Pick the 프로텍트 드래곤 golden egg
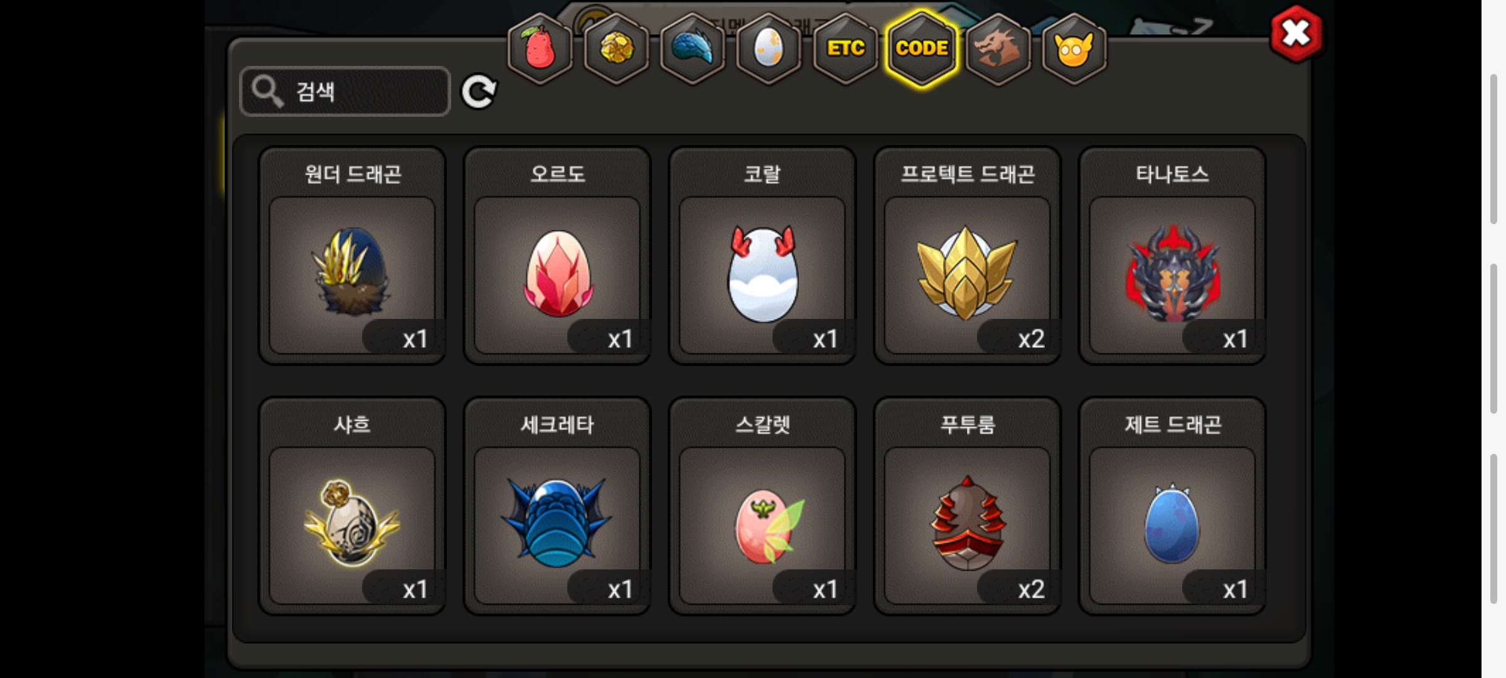 [967, 256]
